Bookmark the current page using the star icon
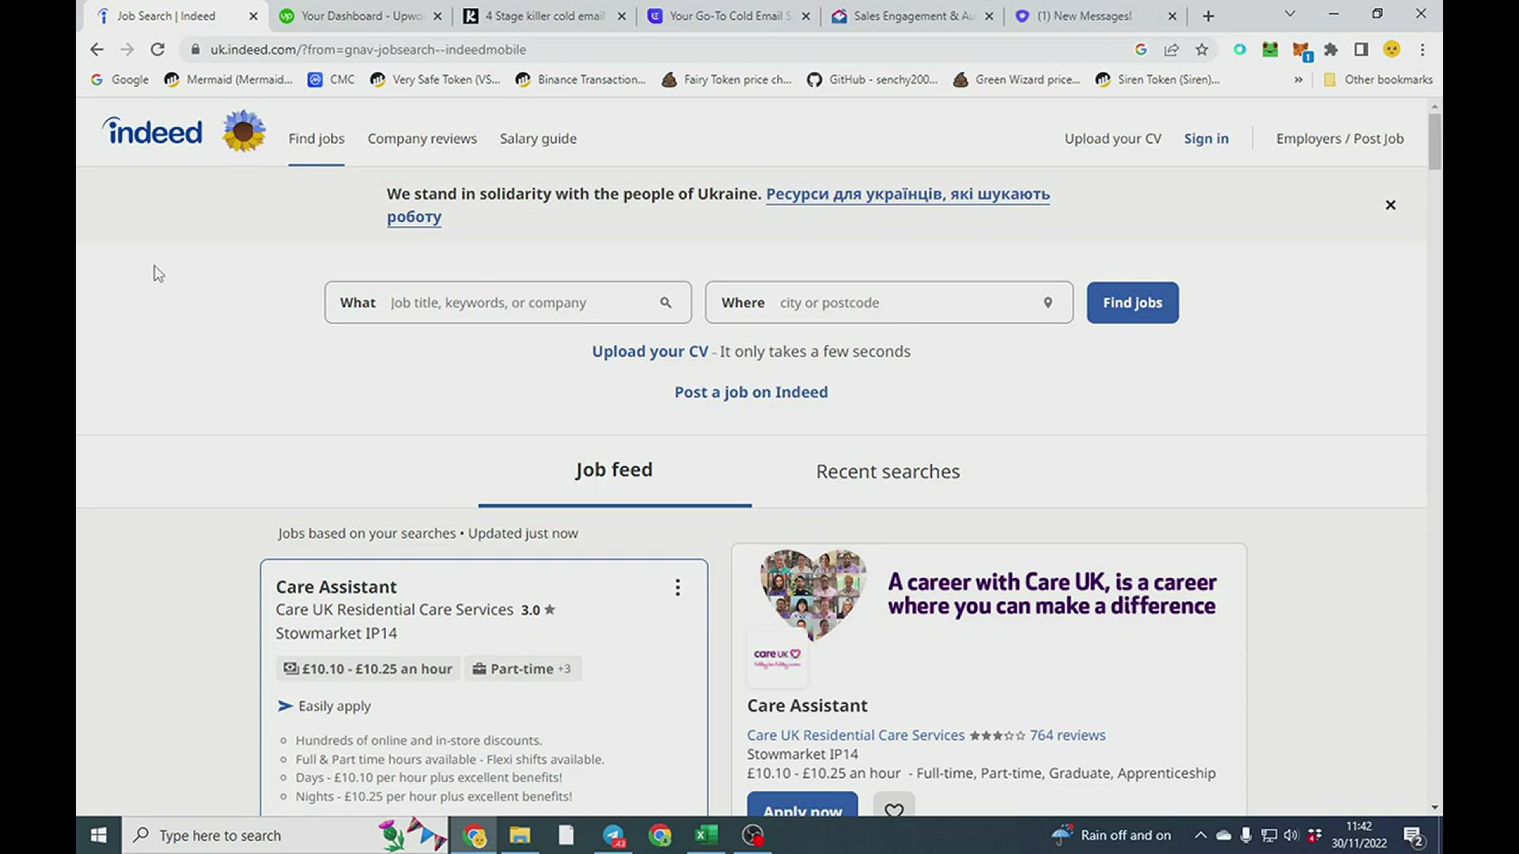1519x854 pixels. coord(1202,49)
